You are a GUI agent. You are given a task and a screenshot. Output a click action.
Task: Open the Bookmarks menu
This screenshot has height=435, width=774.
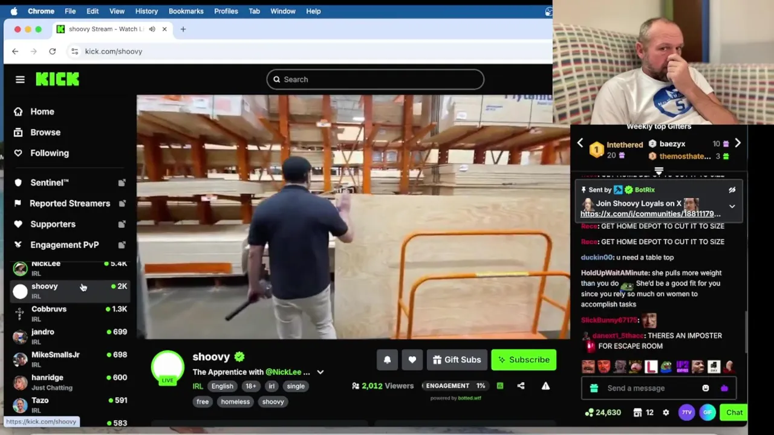[x=186, y=11]
